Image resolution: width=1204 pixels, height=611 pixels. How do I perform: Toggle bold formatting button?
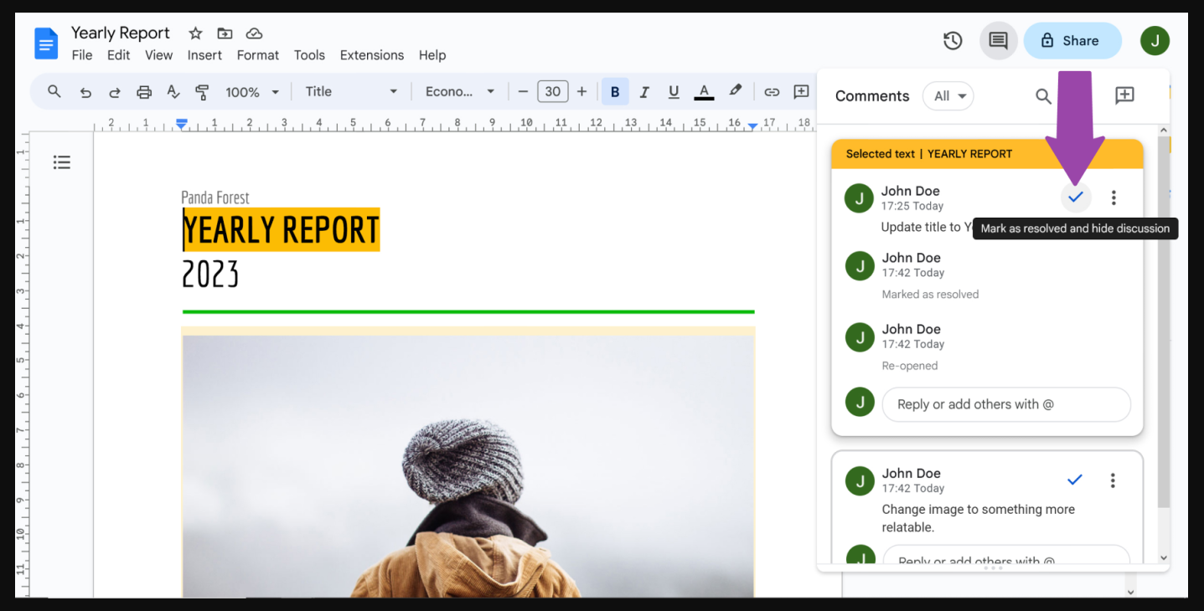[615, 92]
